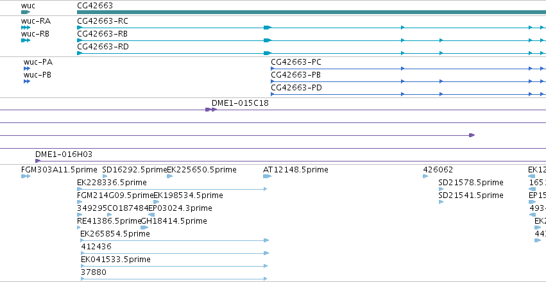
Task: Select the GH18414.5prime EST label
Action: point(174,221)
